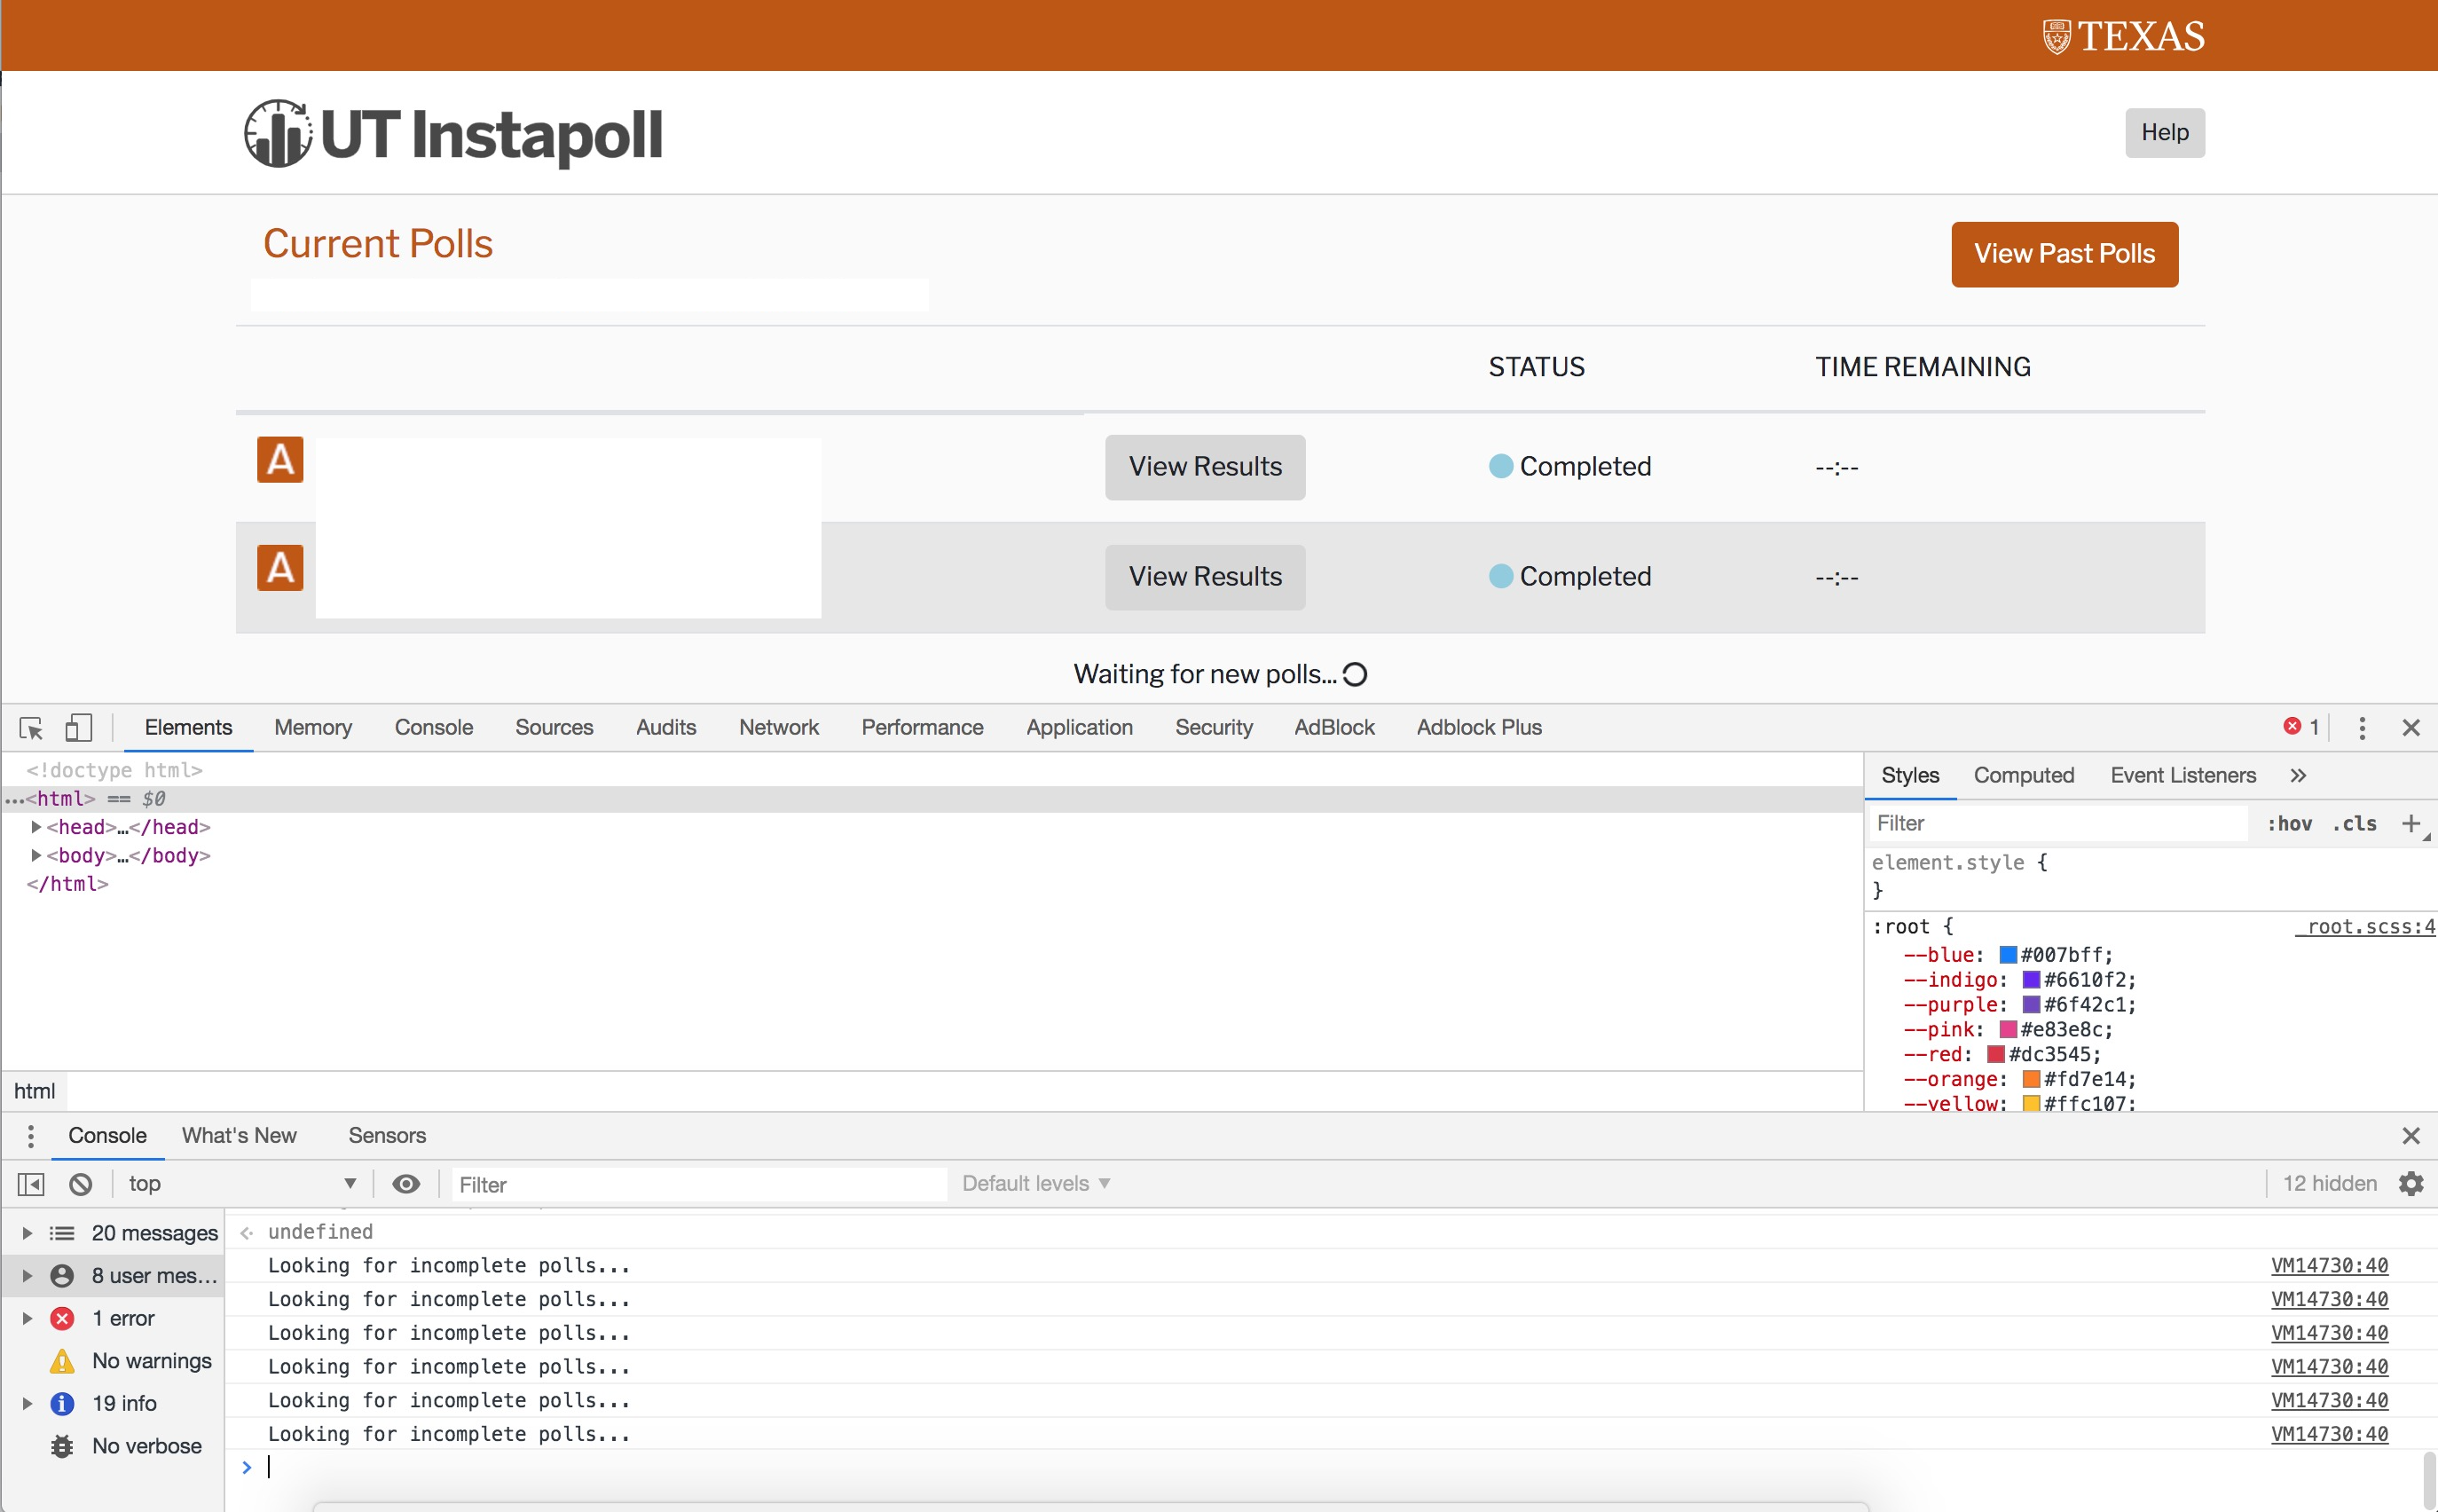The width and height of the screenshot is (2438, 1512).
Task: Click the UT Instapoll logo
Action: [452, 133]
